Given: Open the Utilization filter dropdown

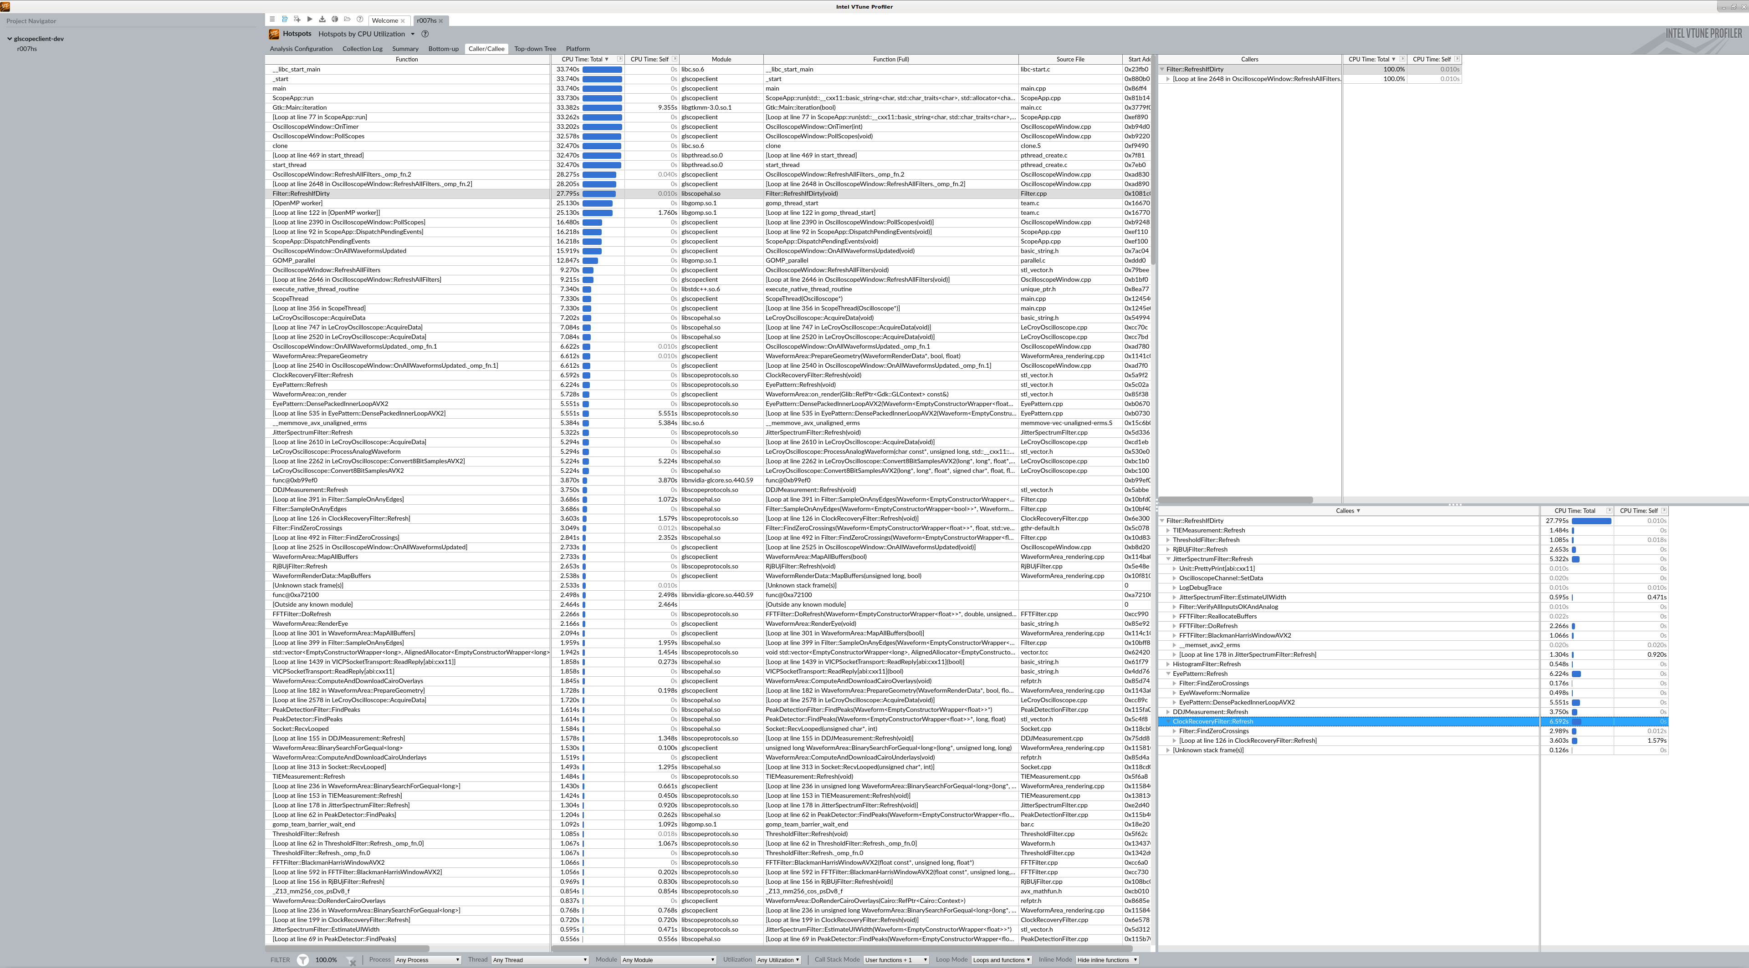Looking at the screenshot, I should point(778,960).
